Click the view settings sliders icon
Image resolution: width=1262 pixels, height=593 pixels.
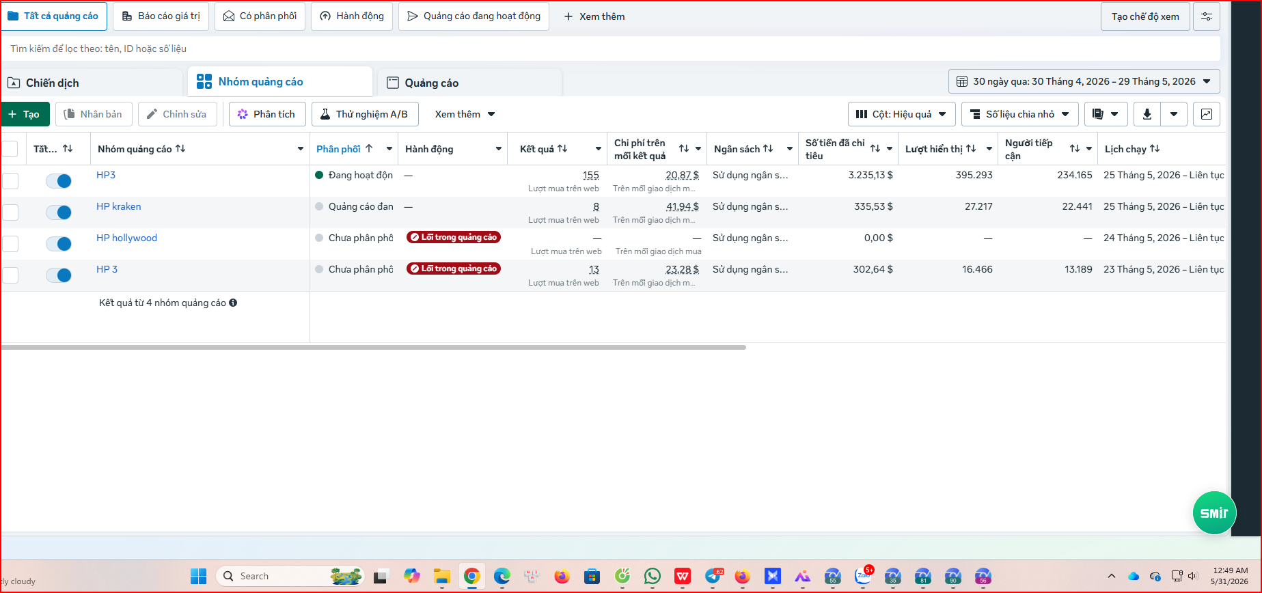tap(1207, 16)
